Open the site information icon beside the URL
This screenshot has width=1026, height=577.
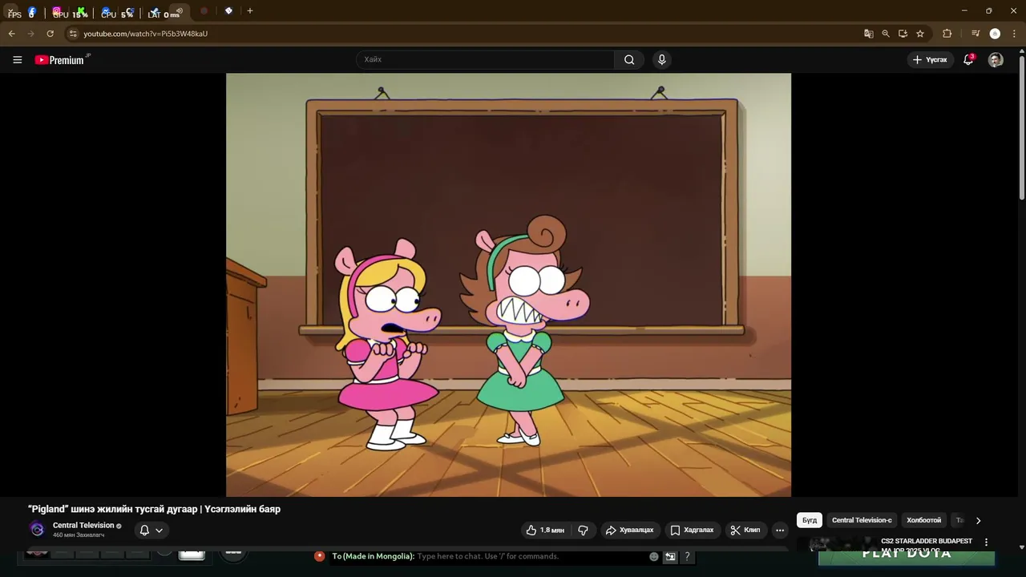coord(72,34)
